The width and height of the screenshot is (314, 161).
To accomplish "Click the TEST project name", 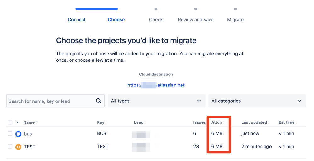I will pyautogui.click(x=30, y=147).
